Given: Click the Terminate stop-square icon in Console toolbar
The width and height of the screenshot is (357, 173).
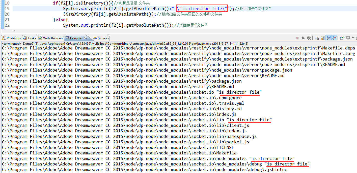Looking at the screenshot, I should 297,38.
